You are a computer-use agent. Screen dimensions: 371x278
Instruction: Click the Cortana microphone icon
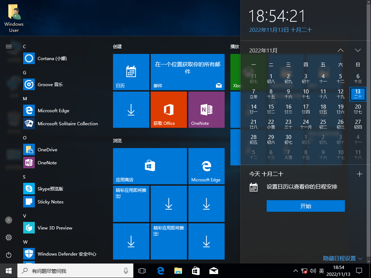[x=126, y=271]
